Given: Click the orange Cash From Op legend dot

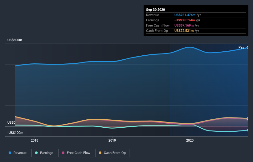Looking at the screenshot, I should [x=100, y=153].
